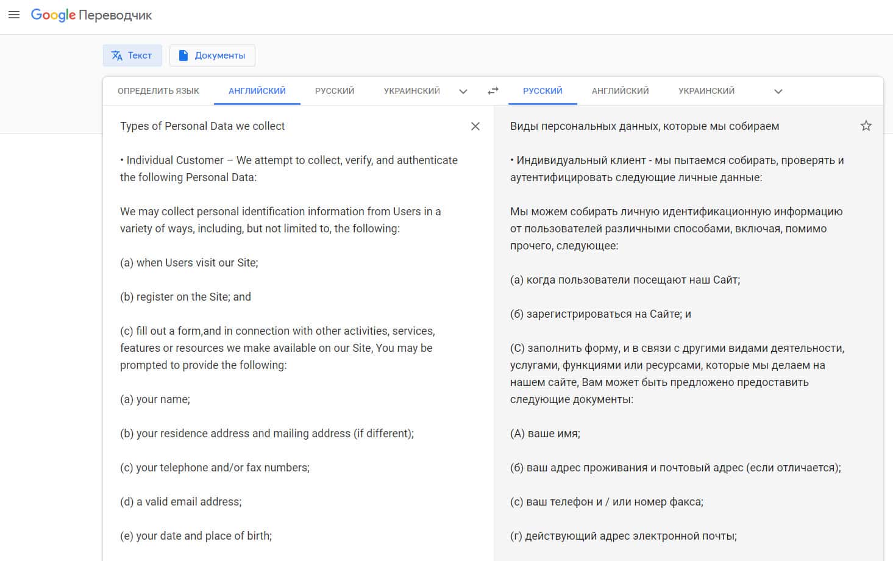Image resolution: width=893 pixels, height=561 pixels.
Task: Select АНГЛИЙСКИЙ as source language
Action: (x=257, y=91)
